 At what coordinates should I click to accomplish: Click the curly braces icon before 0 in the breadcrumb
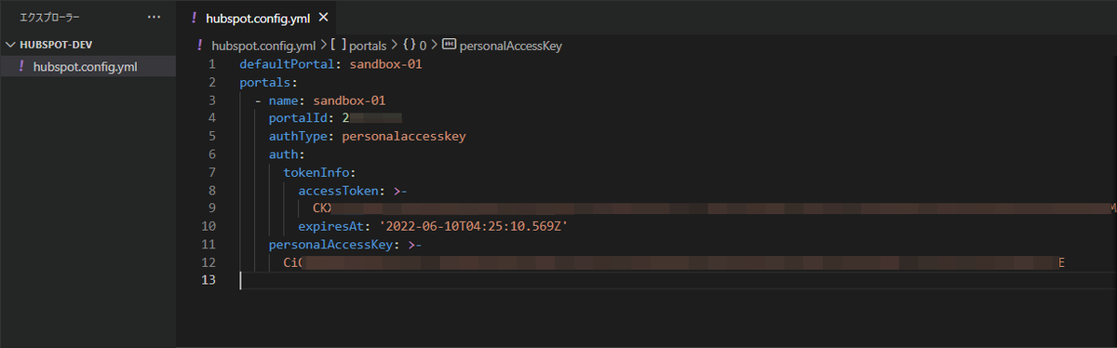point(409,45)
